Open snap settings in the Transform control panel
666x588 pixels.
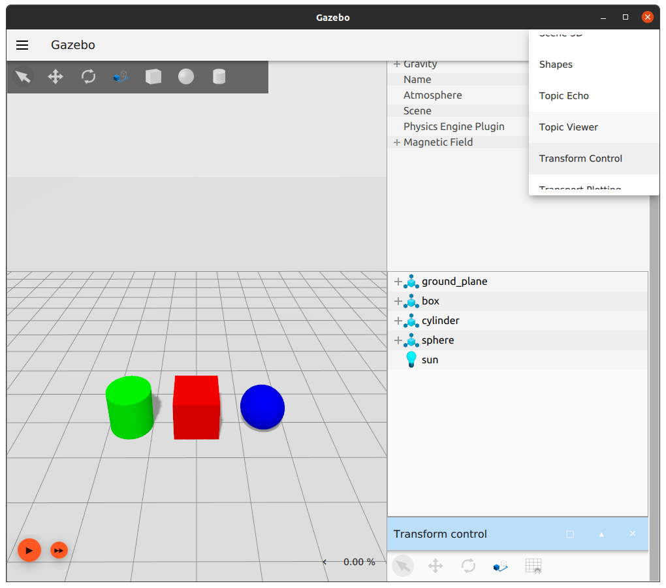[x=501, y=566]
